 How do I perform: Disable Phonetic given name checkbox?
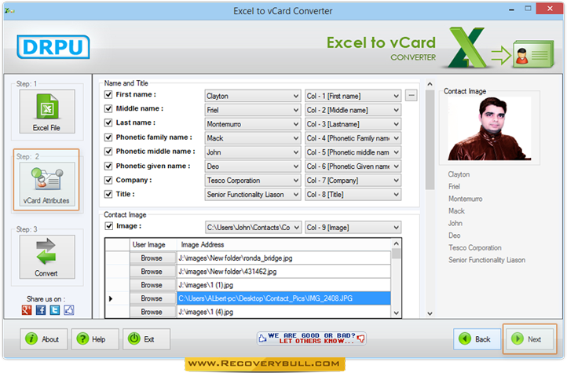(108, 166)
